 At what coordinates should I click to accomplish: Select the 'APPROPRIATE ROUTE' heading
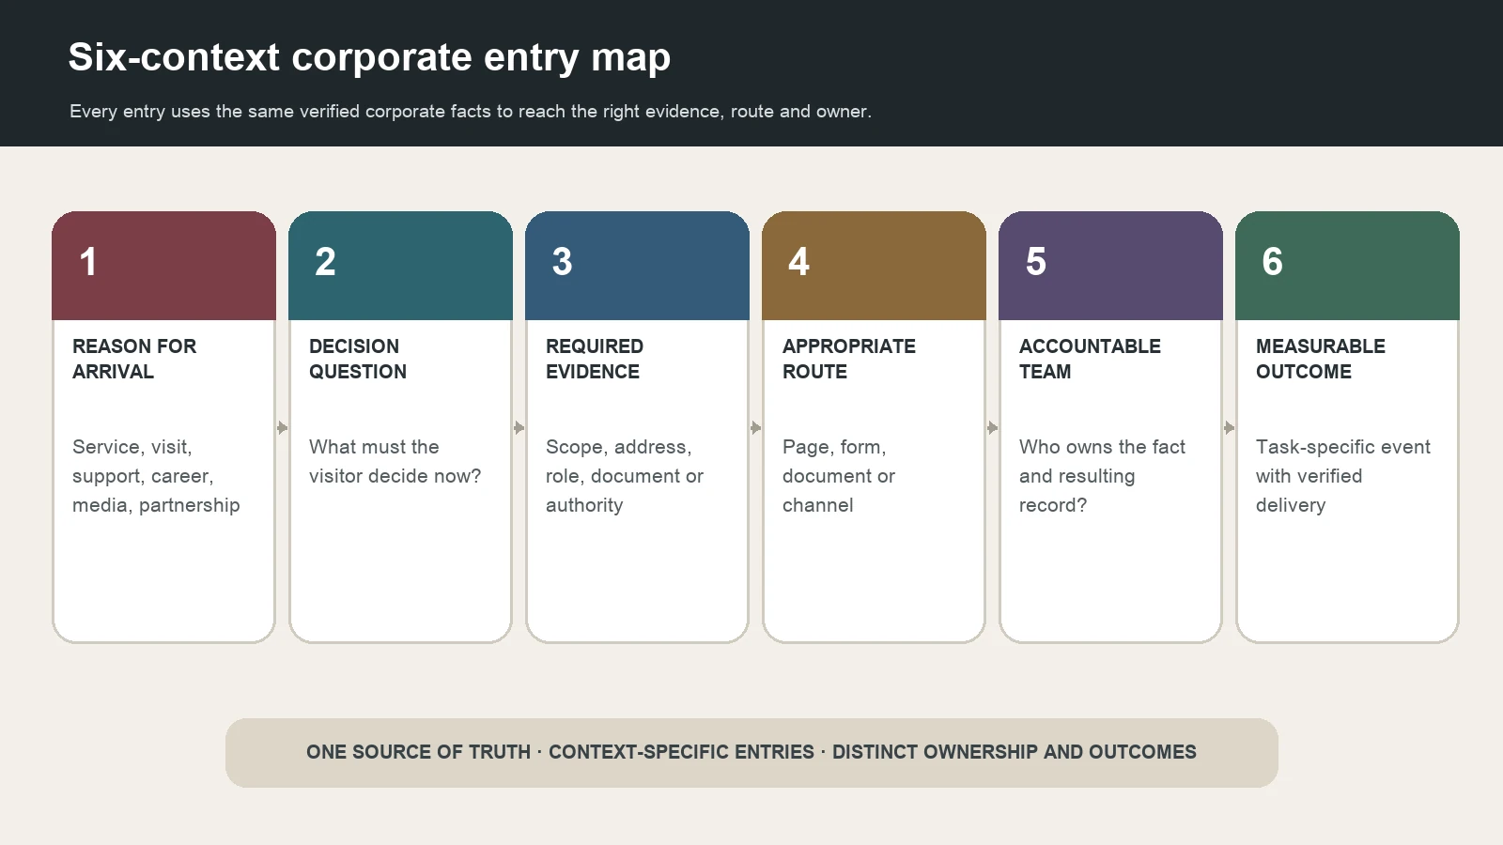[x=849, y=359]
